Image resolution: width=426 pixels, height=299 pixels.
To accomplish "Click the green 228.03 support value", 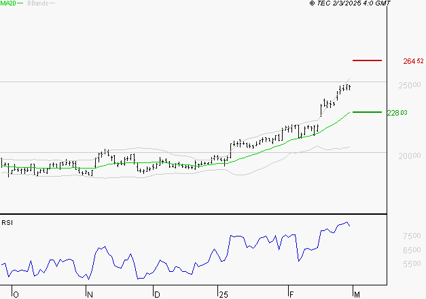I will pos(397,113).
